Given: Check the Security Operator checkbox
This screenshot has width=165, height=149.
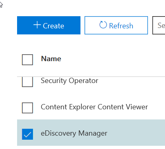Looking at the screenshot, I should pyautogui.click(x=27, y=82).
